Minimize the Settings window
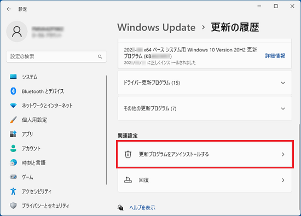This screenshot has width=301, height=216. [x=259, y=6]
